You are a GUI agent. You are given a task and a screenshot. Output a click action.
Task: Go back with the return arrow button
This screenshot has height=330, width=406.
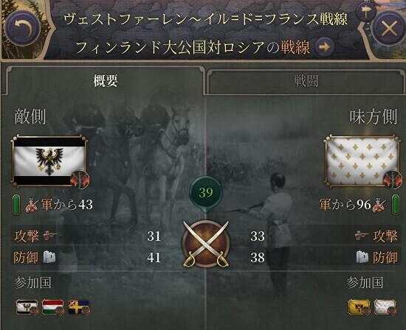pyautogui.click(x=23, y=28)
